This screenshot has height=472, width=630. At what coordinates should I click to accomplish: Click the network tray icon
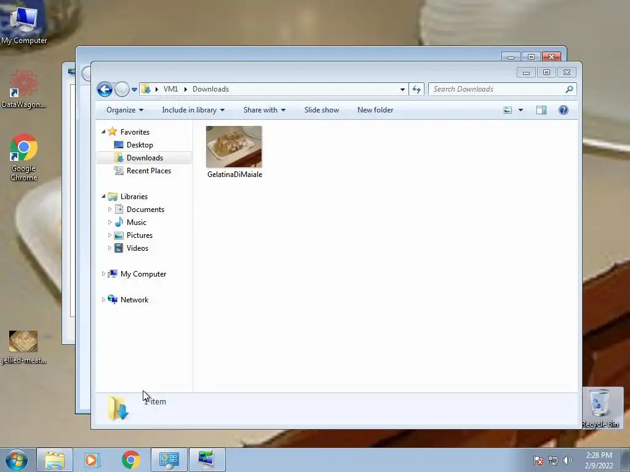click(x=553, y=460)
